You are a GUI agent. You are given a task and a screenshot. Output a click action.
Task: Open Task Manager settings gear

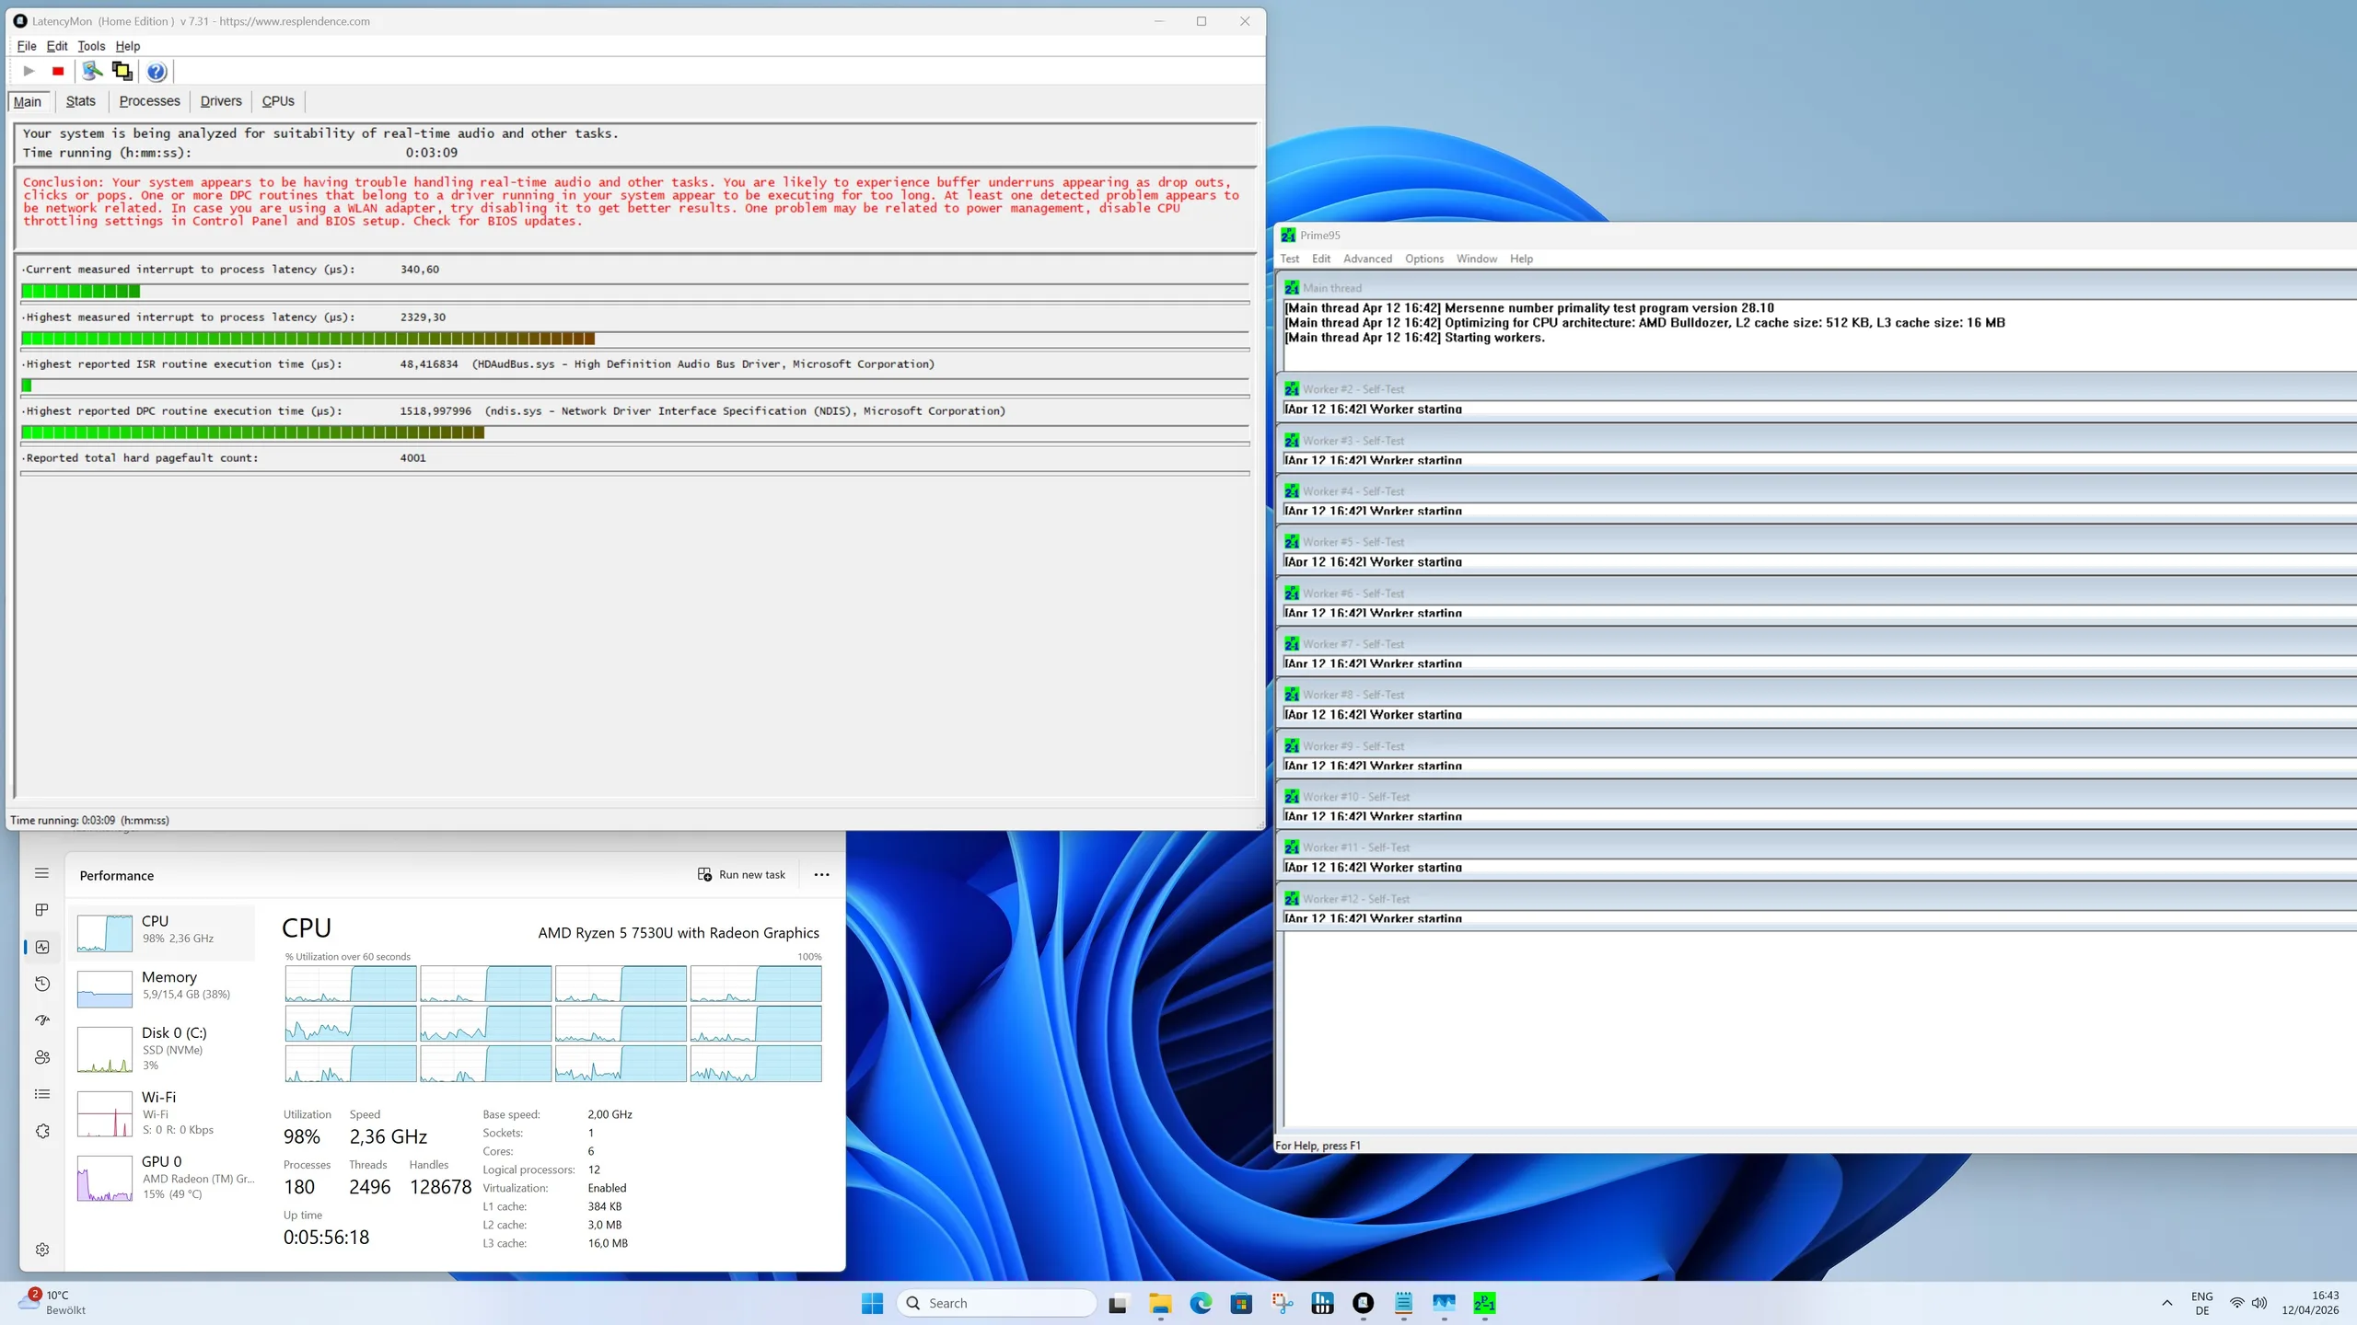click(x=42, y=1250)
